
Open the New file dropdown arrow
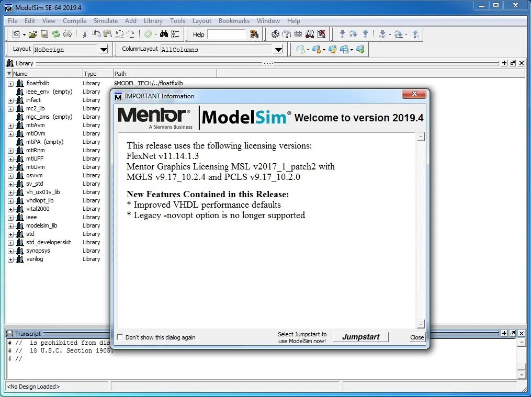tap(24, 35)
